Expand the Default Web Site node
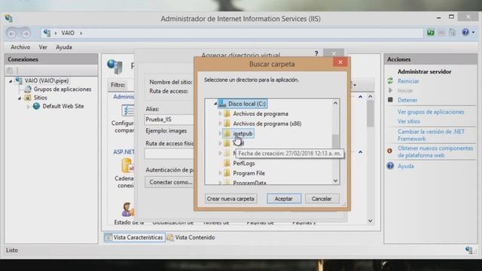The width and height of the screenshot is (482, 271). point(29,107)
